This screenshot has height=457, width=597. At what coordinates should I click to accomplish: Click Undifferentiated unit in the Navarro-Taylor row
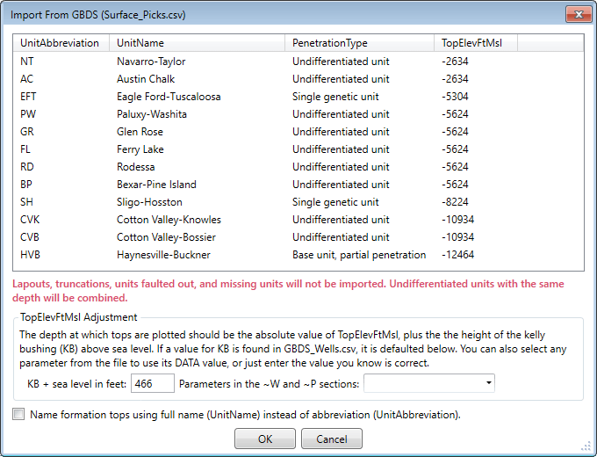coord(341,62)
